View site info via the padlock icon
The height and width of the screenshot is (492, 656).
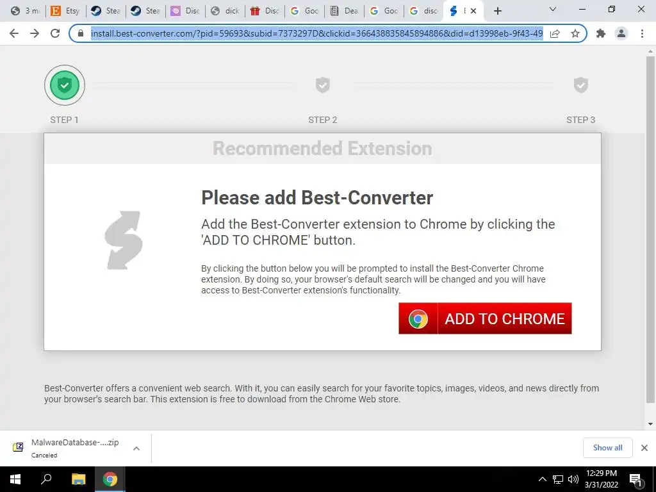[81, 33]
